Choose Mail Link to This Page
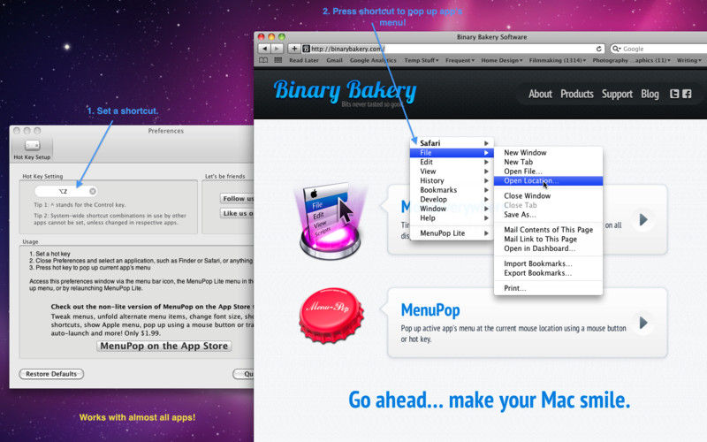707x442 pixels. tap(548, 239)
